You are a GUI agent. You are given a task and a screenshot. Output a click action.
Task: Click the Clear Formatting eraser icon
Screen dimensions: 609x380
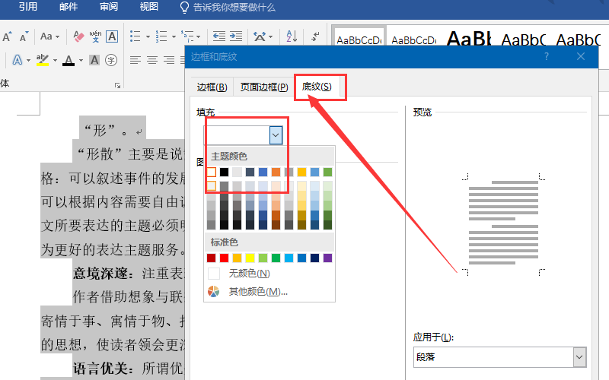[78, 36]
